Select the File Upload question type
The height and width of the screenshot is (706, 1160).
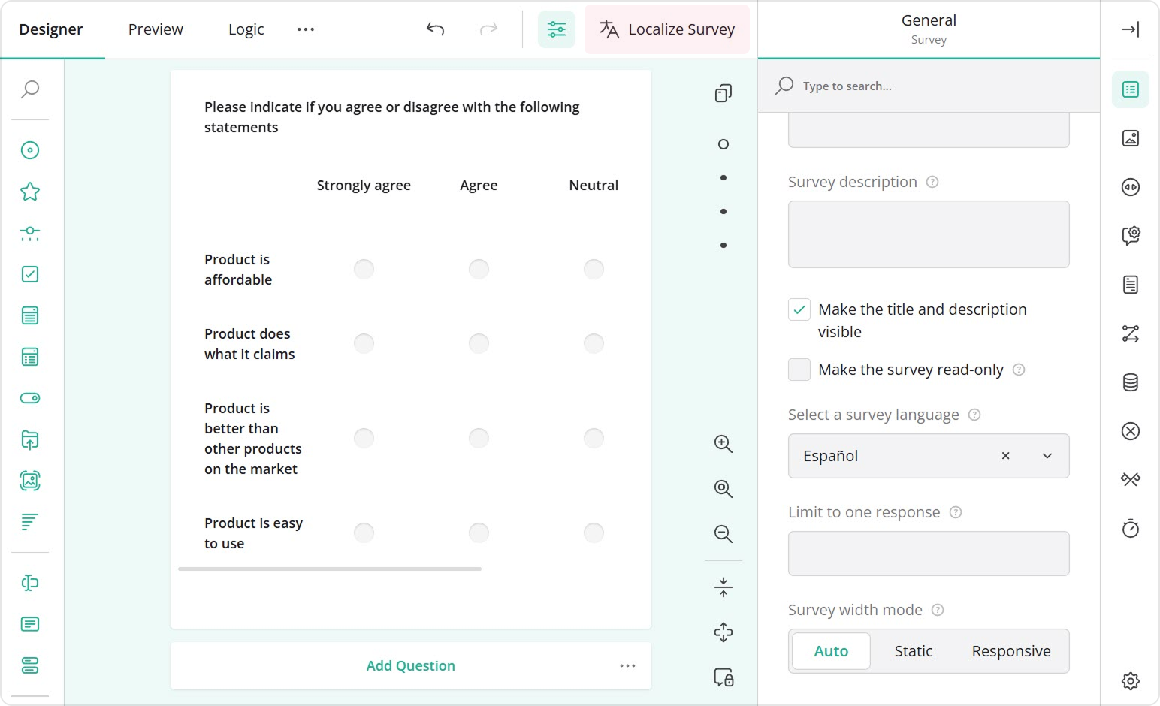point(30,440)
